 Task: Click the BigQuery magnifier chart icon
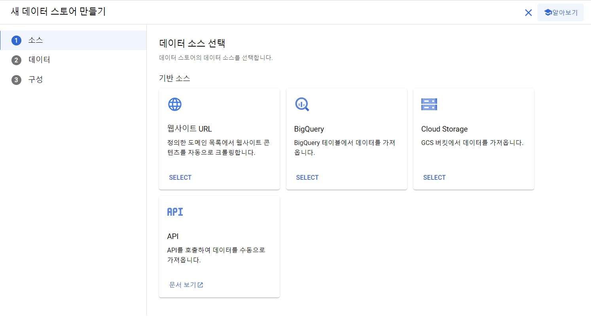click(x=302, y=104)
